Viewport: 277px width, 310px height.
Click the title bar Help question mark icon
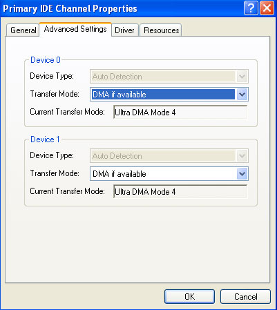(251, 8)
